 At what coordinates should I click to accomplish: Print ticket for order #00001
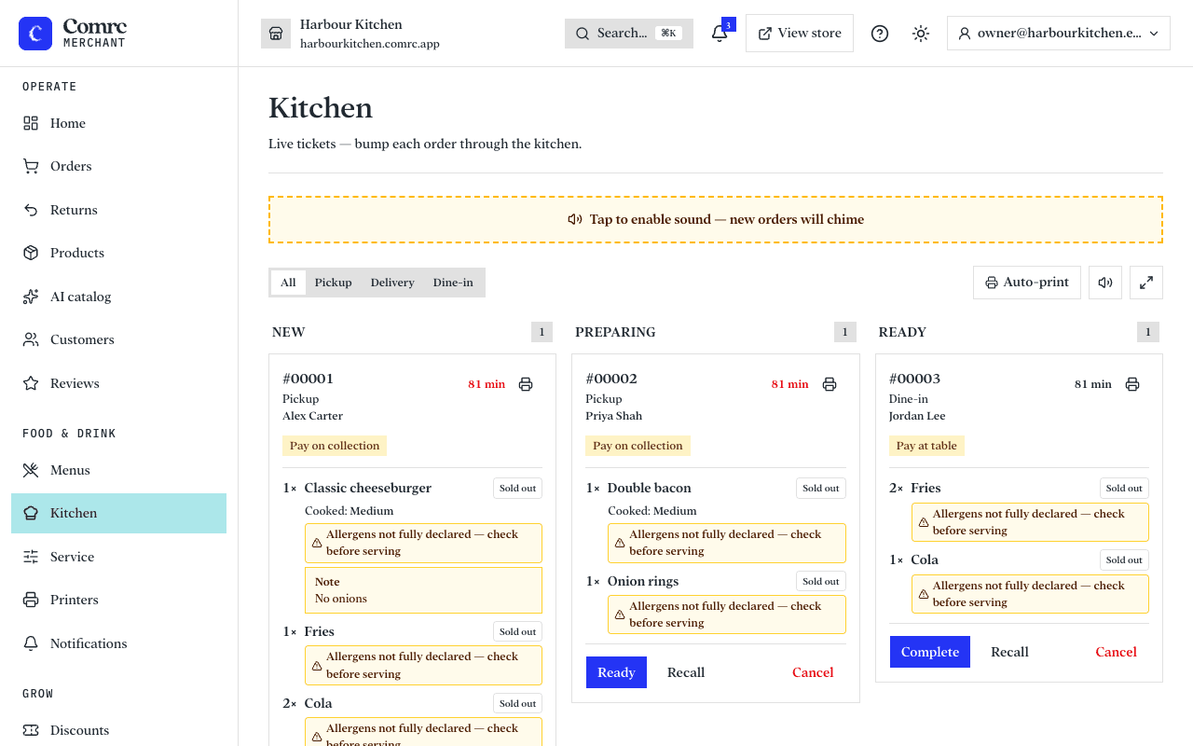[526, 384]
